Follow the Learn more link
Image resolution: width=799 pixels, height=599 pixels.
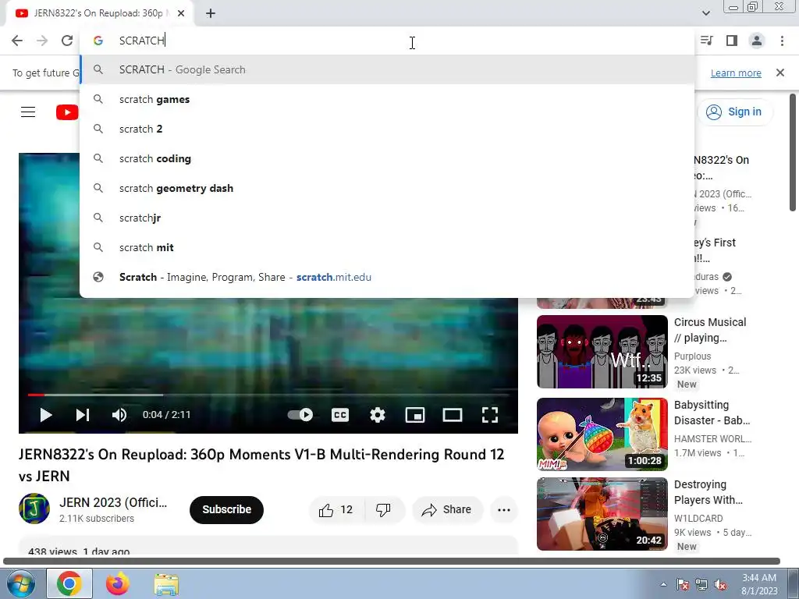(x=736, y=73)
